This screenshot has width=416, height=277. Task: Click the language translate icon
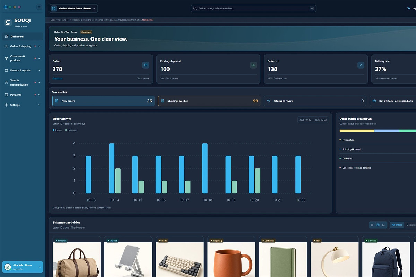click(x=408, y=8)
